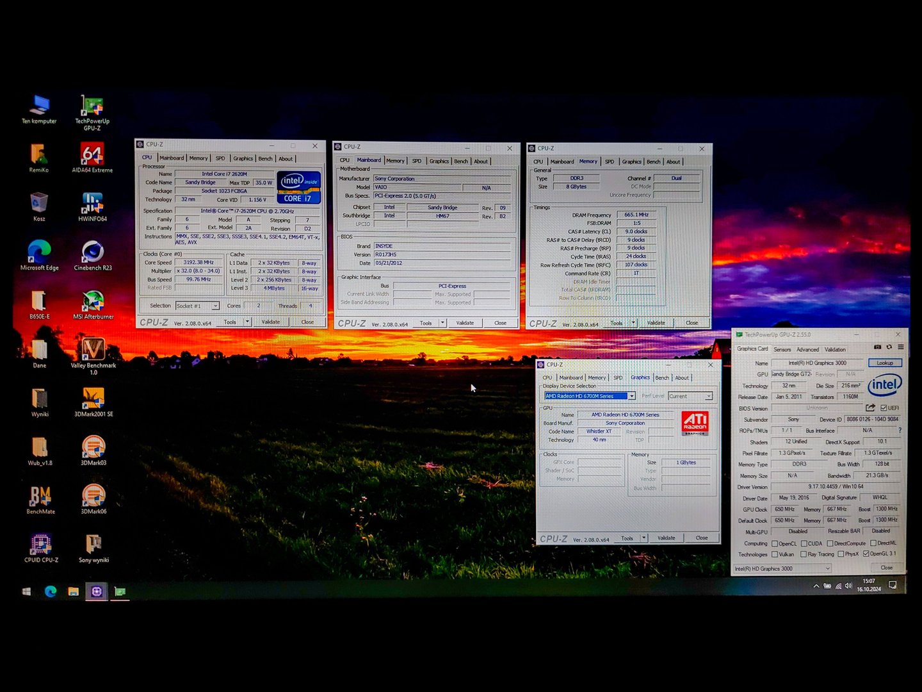Click Validate in CPU-Z CPU window

click(x=271, y=322)
